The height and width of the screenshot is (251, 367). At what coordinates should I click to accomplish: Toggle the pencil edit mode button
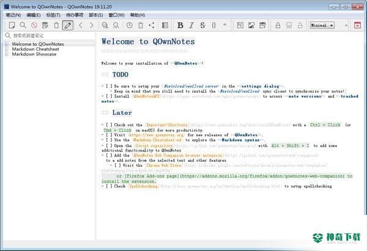68,25
